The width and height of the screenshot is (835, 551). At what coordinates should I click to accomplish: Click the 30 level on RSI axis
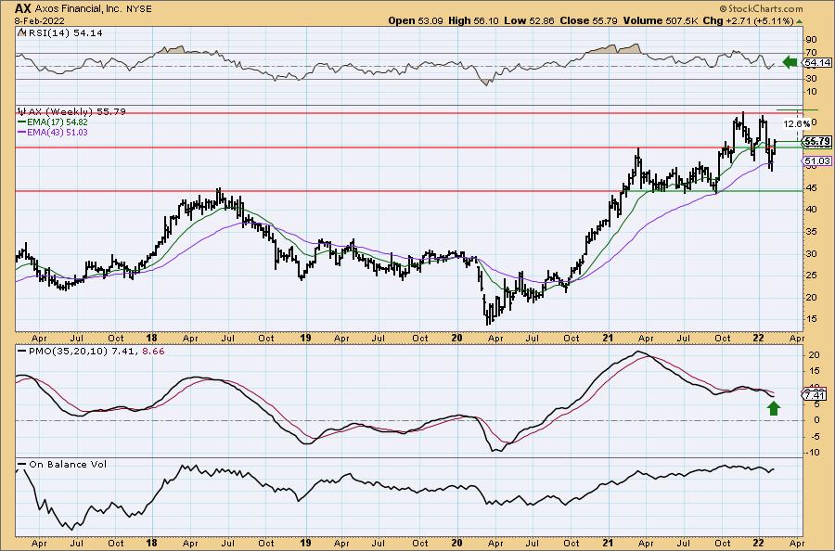click(x=811, y=79)
